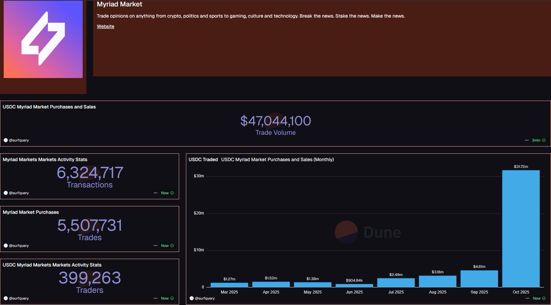The image size is (551, 305).
Task: Click the Now refresh status in Traders panel
Action: coord(167,298)
